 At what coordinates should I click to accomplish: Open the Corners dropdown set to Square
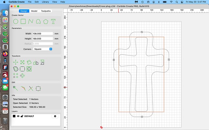coord(43,49)
